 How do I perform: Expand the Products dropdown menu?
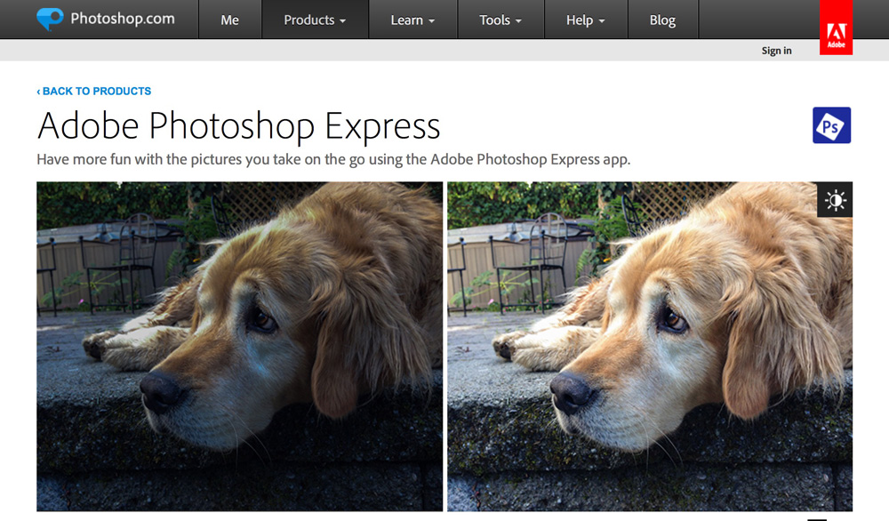coord(315,20)
